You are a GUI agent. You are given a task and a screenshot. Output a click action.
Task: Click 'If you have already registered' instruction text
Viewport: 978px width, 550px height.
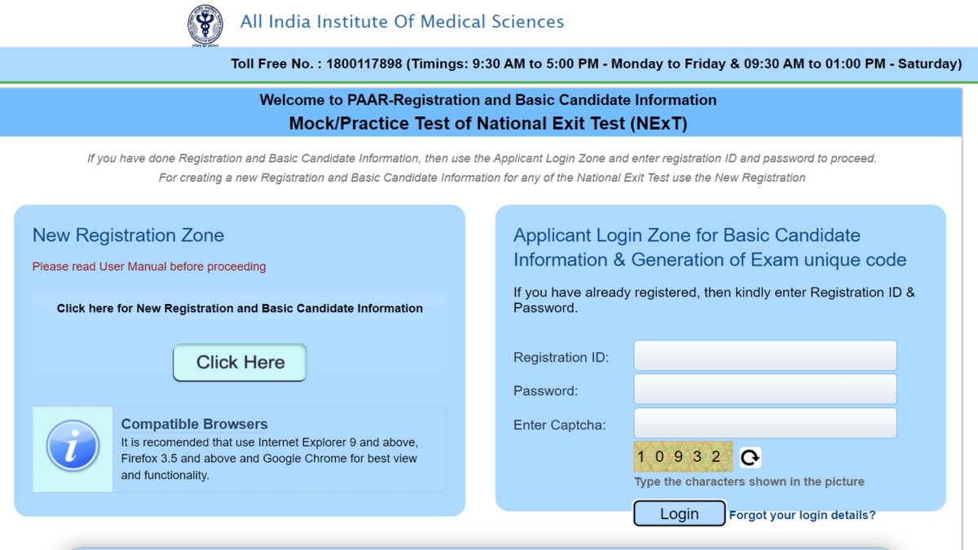pos(714,300)
